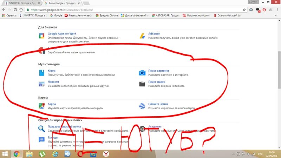This screenshot has height=158, width=281.
Task: Click the eye-shaped extension icon
Action: click(x=251, y=10)
